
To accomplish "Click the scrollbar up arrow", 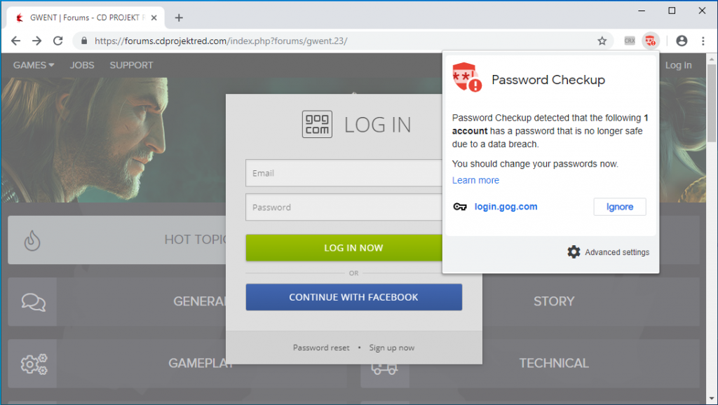I will (x=712, y=59).
